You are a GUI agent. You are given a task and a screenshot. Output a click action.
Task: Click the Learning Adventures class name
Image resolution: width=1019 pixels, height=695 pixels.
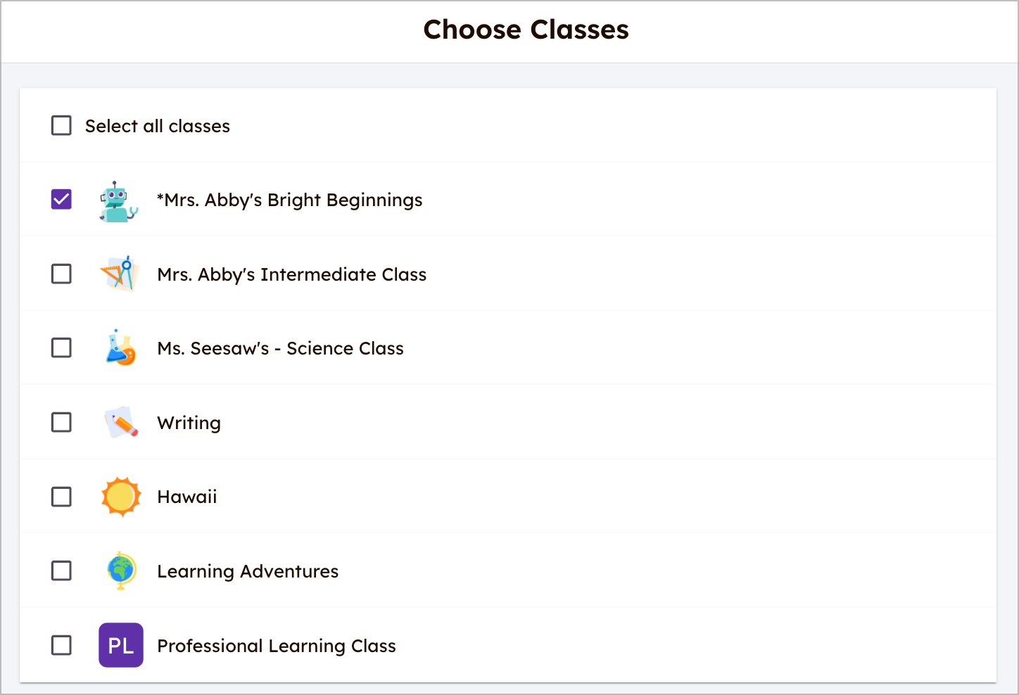(248, 571)
